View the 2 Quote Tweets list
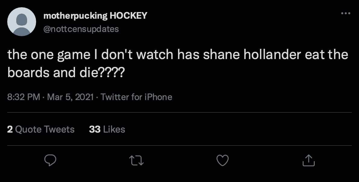Viewport: 359px width, 182px height. click(x=41, y=129)
